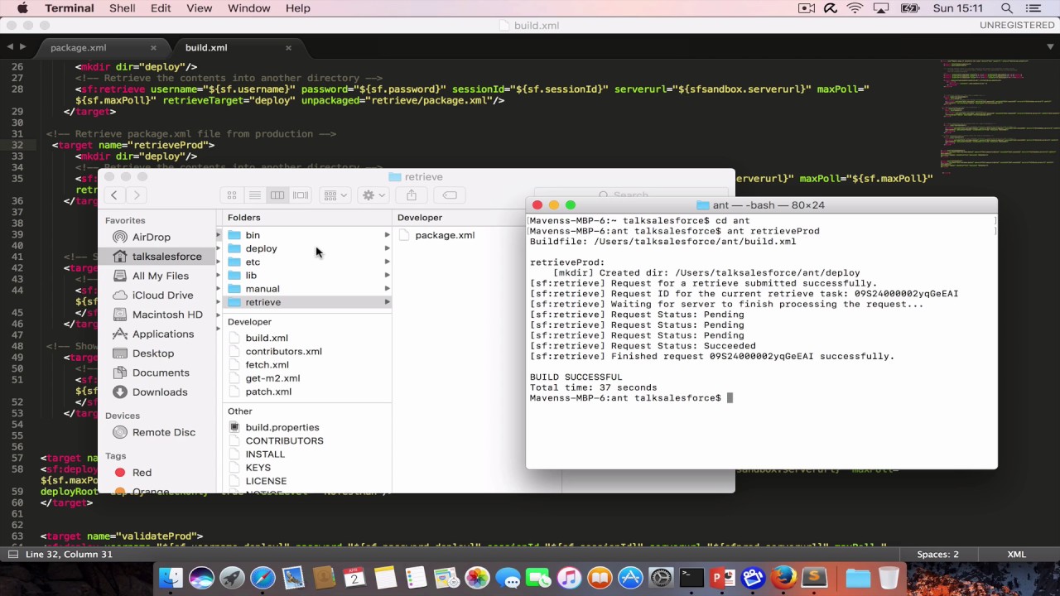Open System Preferences gear in dock
1060x596 pixels.
point(661,578)
